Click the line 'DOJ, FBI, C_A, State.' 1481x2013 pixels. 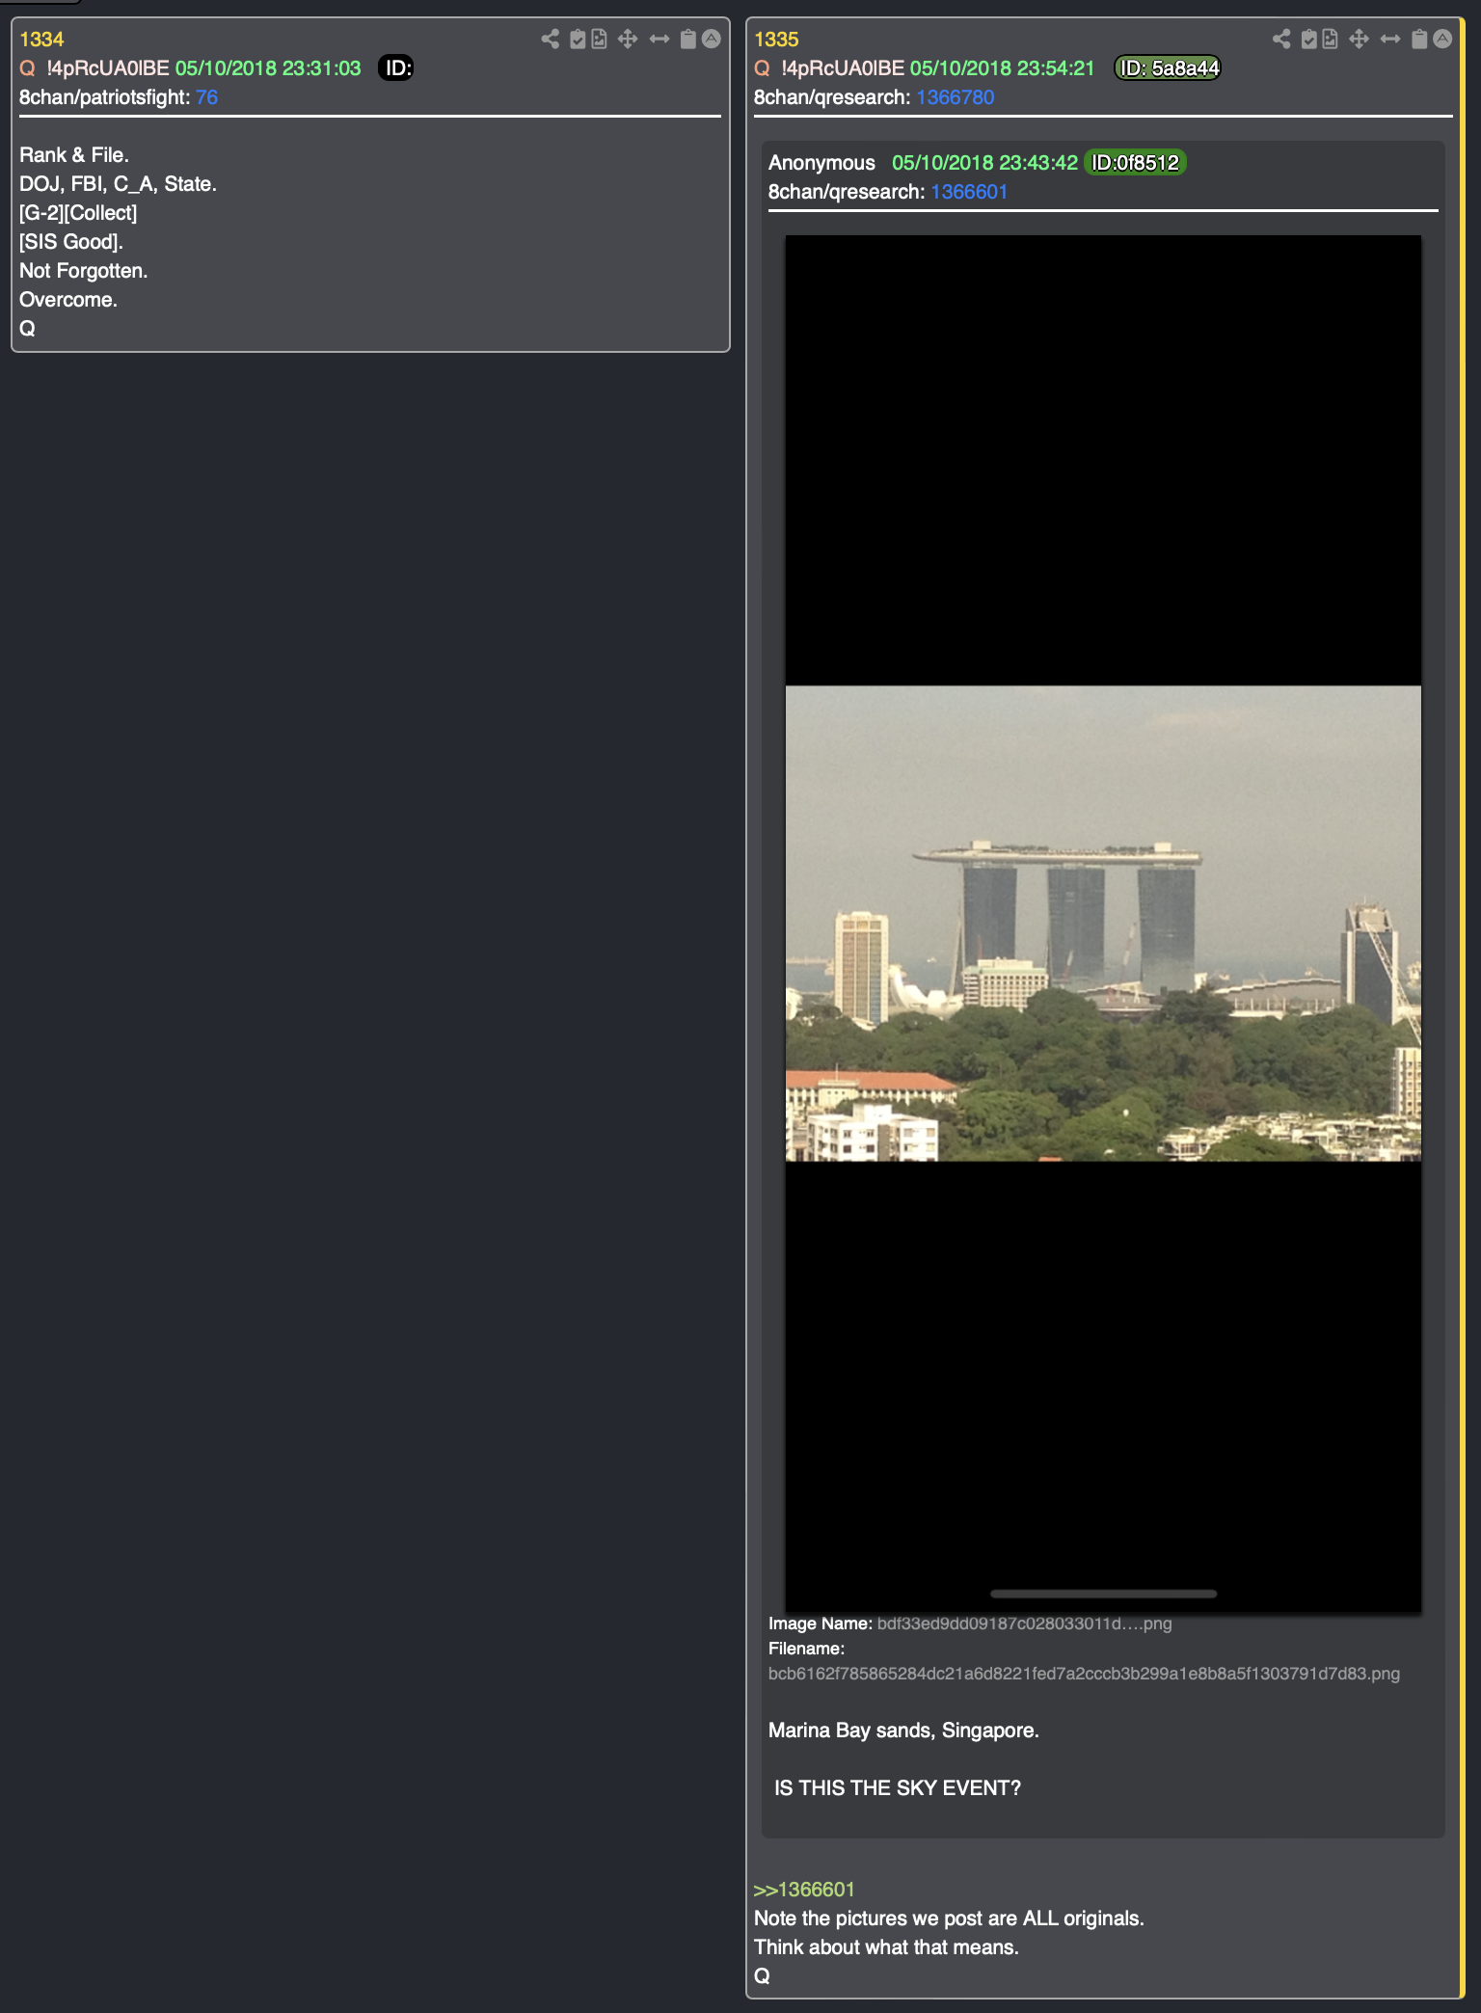coord(118,184)
